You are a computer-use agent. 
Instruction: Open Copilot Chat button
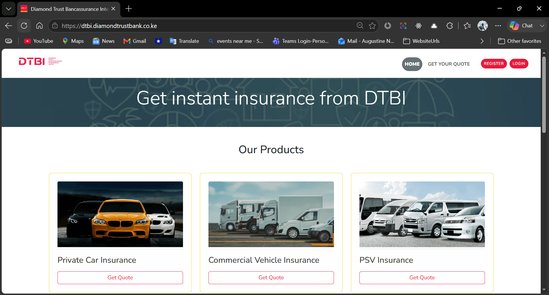522,26
